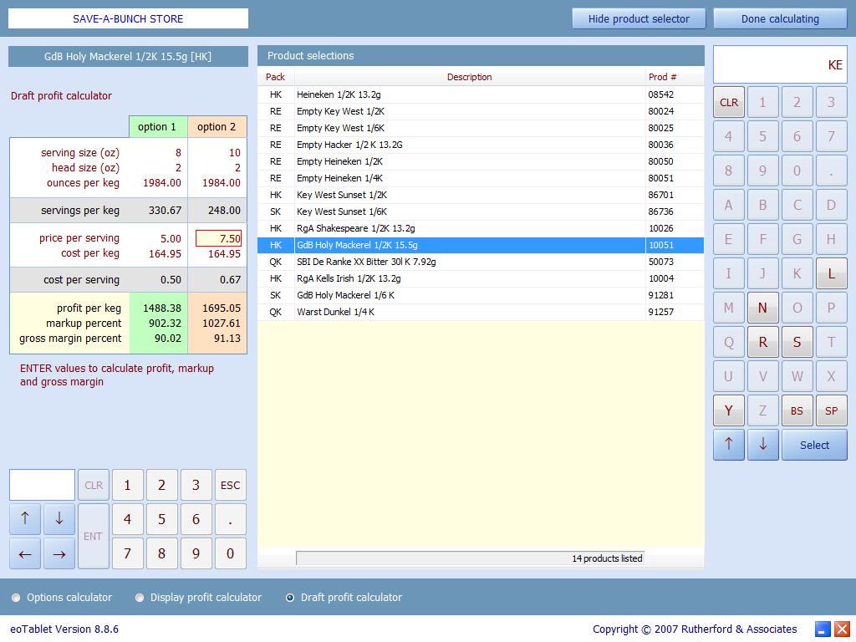Viewport: 856px width, 642px height.
Task: Tap digit 1 on the draft calculator keypad
Action: tap(127, 485)
